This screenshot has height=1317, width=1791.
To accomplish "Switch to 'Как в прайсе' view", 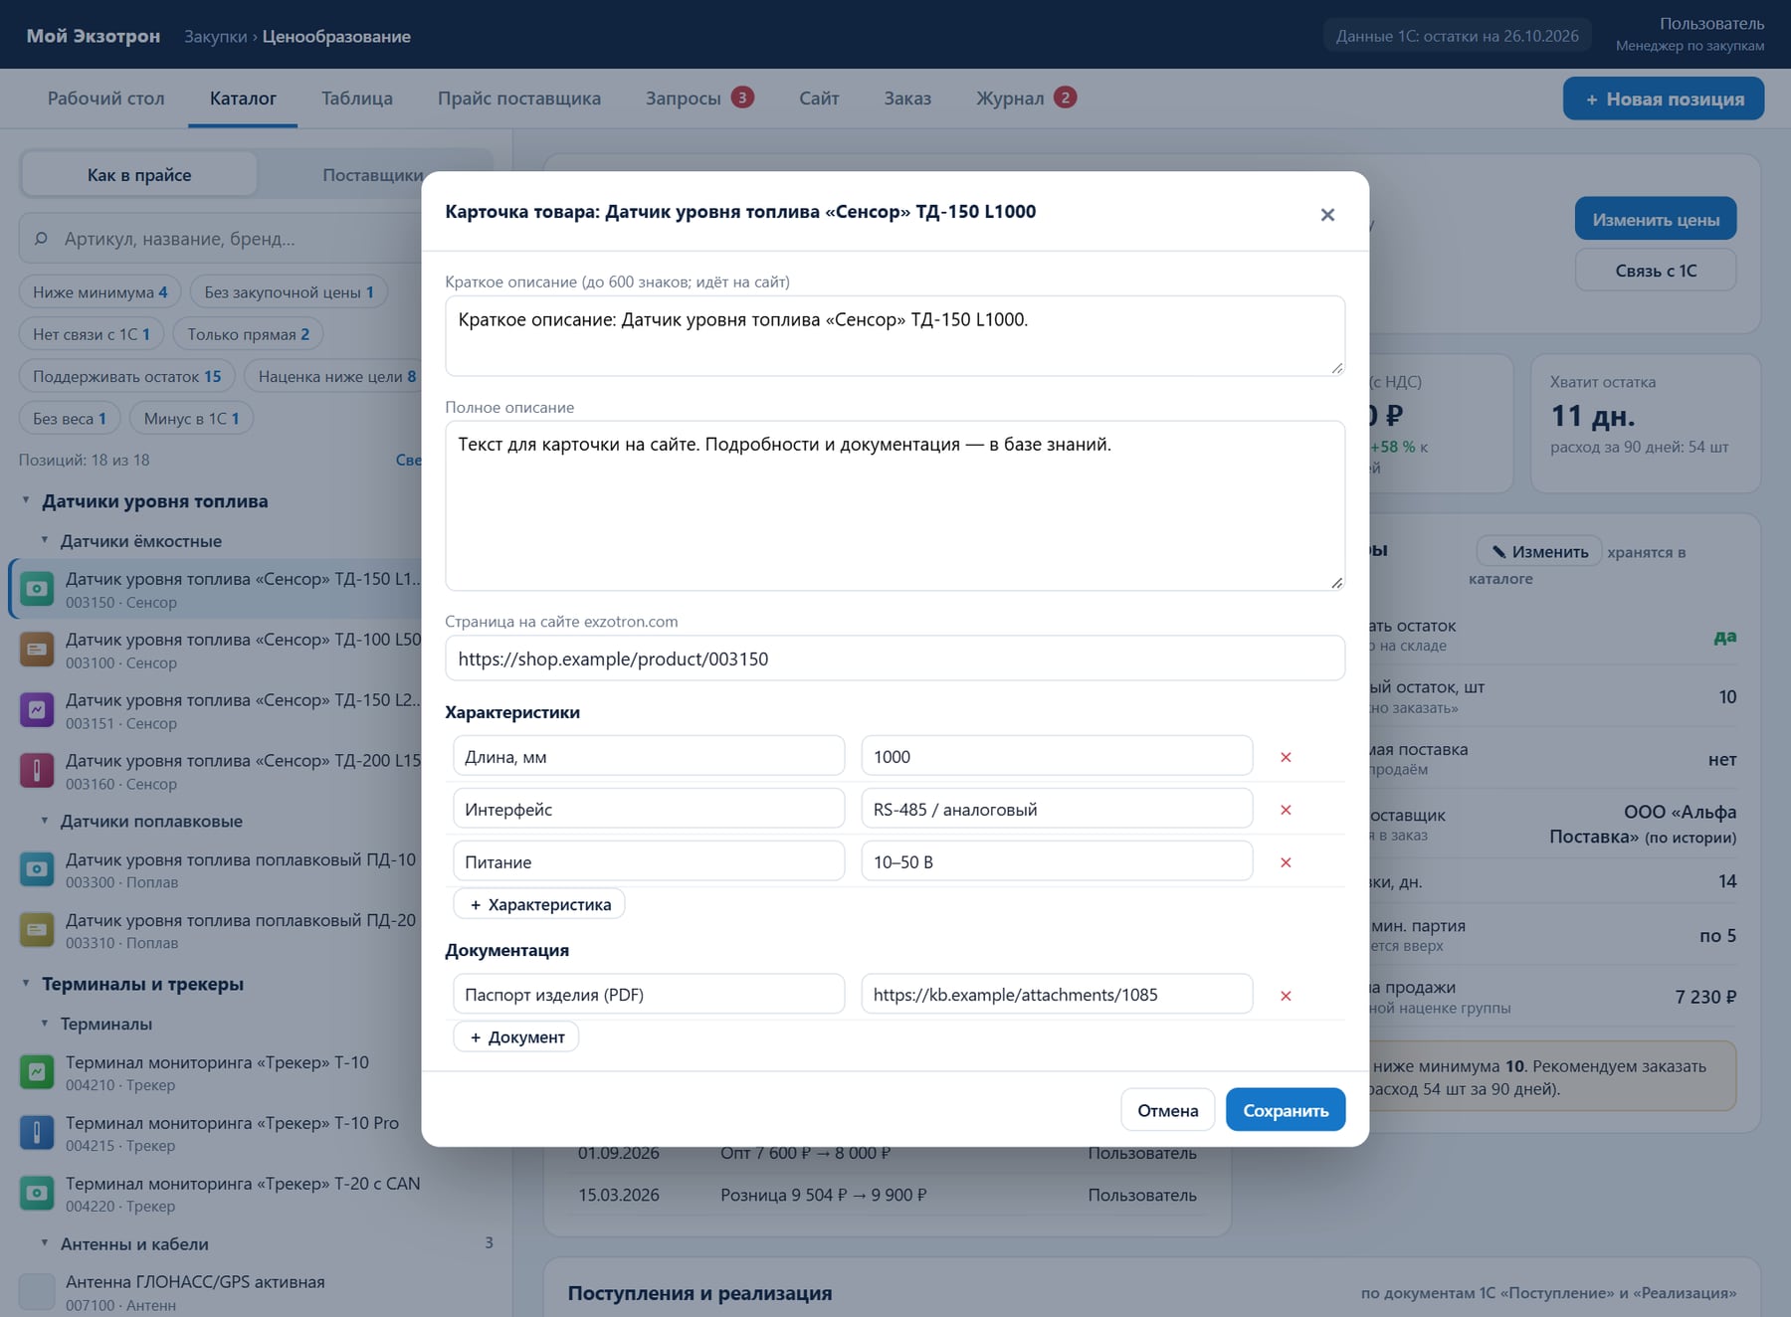I will [139, 175].
